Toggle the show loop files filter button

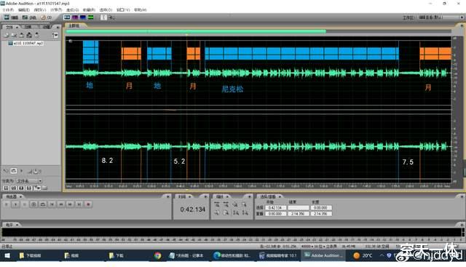coord(14,188)
